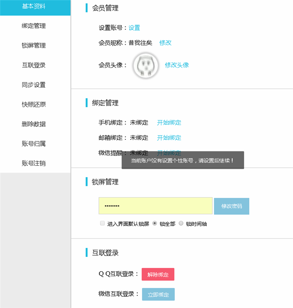
Task: Click 解除绑定 for QQ login
Action: coord(158,275)
